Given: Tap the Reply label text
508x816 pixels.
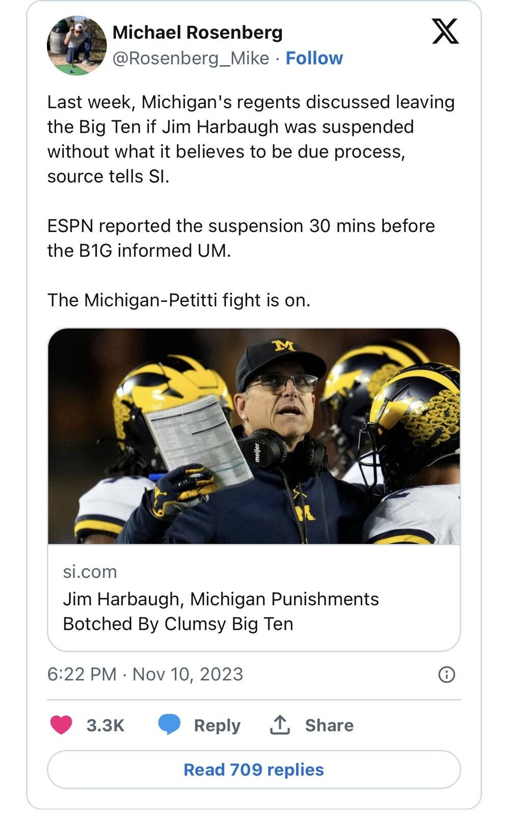Looking at the screenshot, I should pos(217,725).
